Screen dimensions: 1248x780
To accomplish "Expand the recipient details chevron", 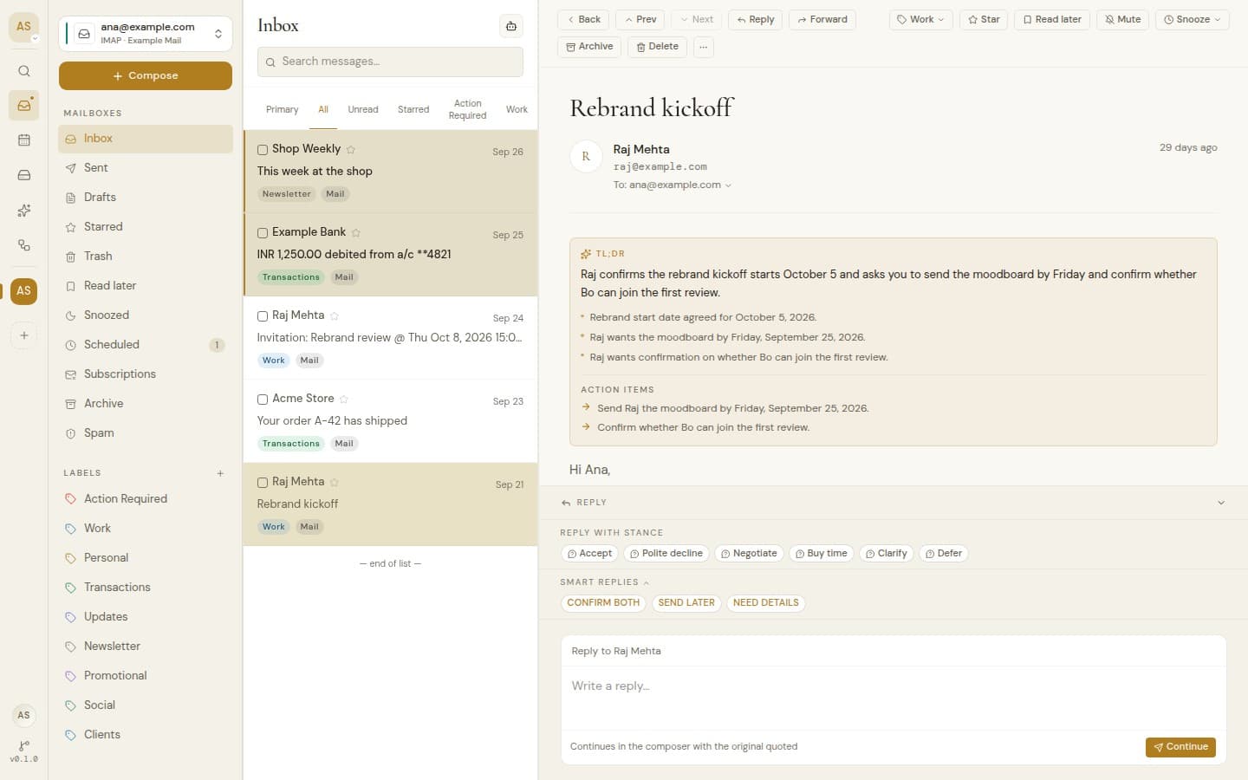I will click(x=728, y=185).
